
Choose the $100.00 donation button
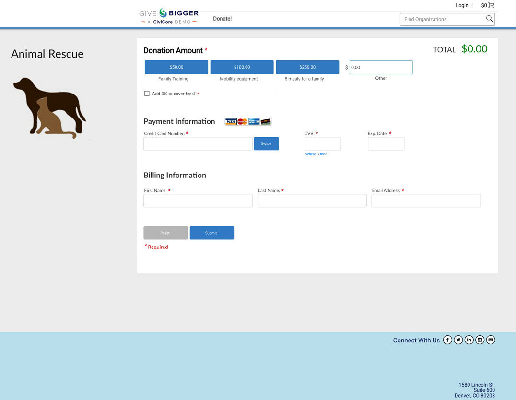[x=242, y=67]
